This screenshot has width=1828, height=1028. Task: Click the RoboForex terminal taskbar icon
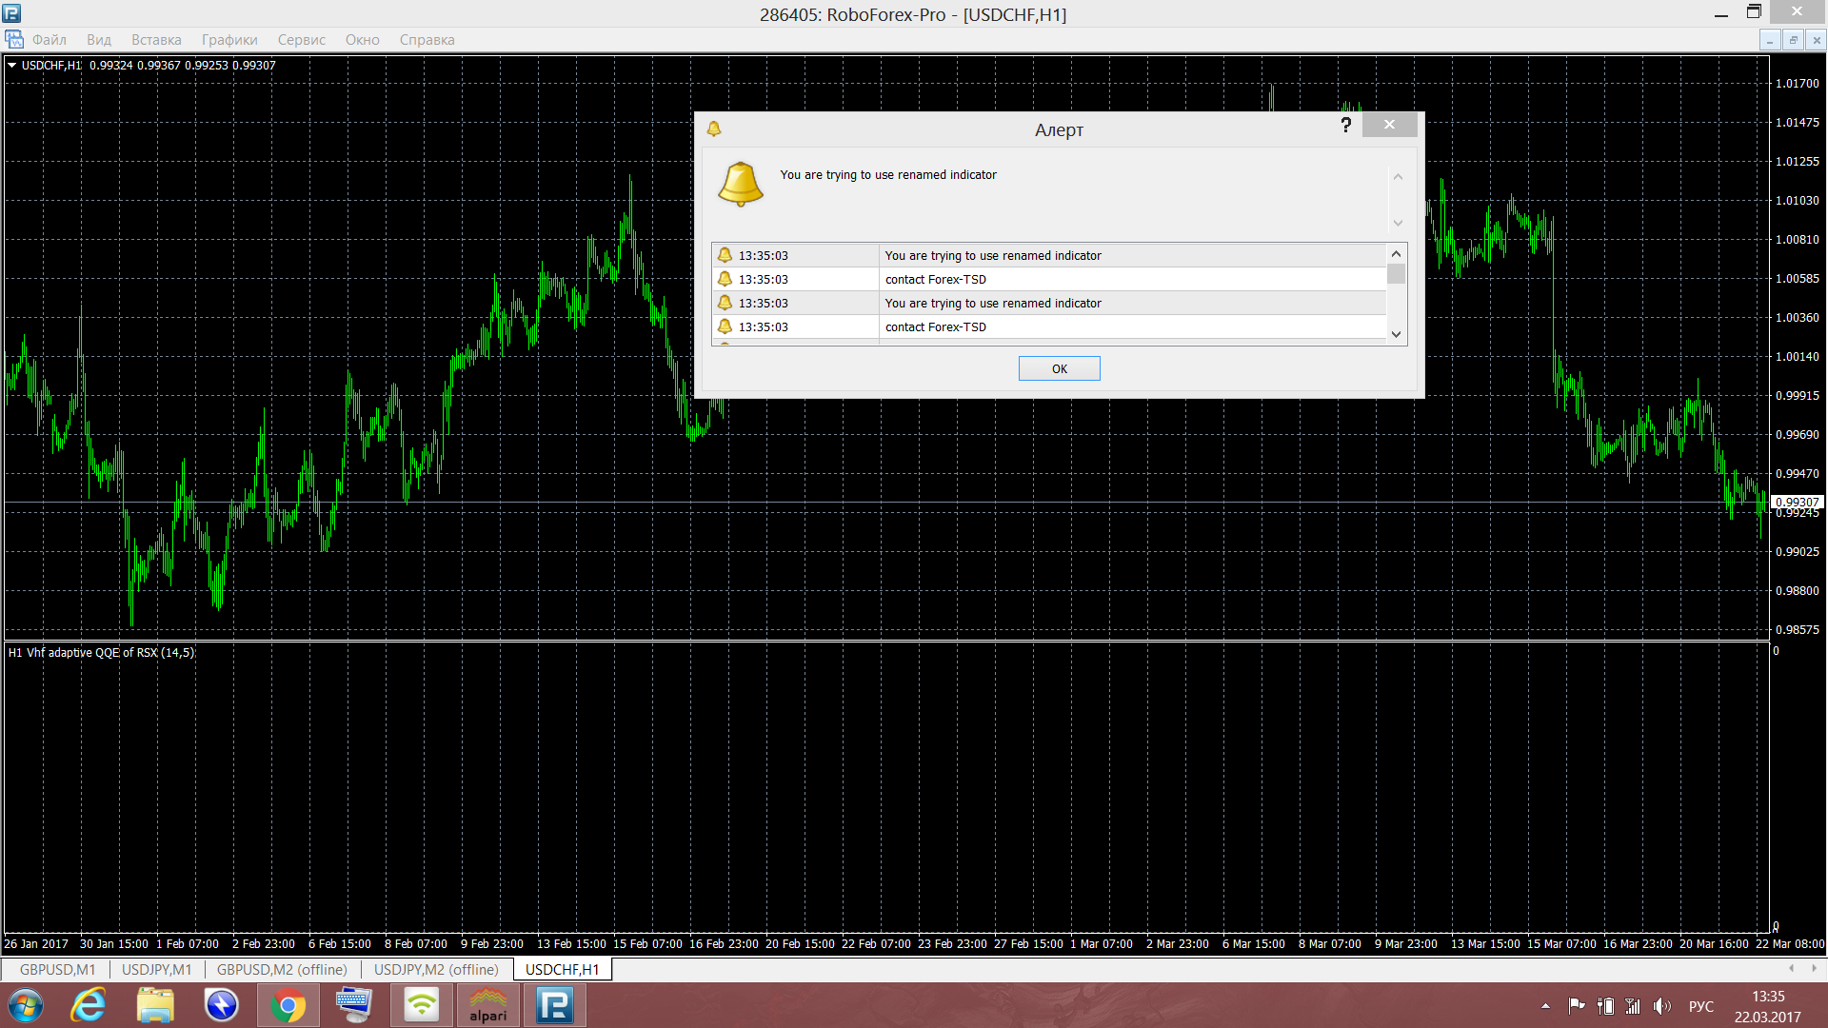pos(554,1005)
